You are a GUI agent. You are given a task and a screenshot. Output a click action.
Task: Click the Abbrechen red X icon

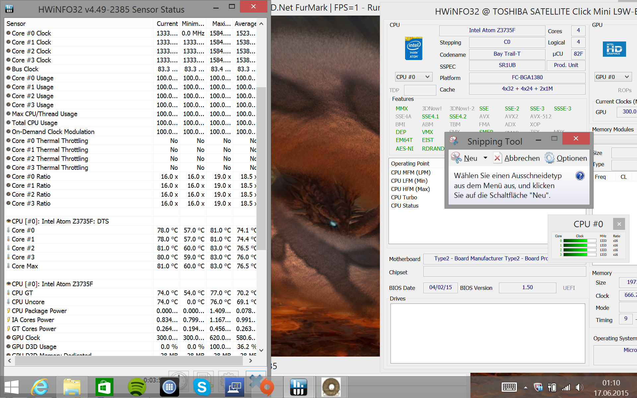(497, 158)
